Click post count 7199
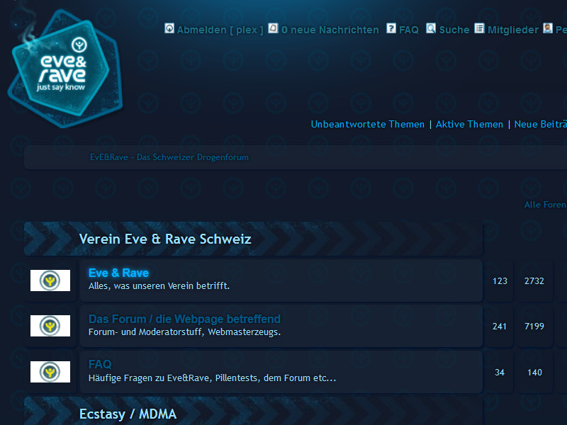 (534, 327)
